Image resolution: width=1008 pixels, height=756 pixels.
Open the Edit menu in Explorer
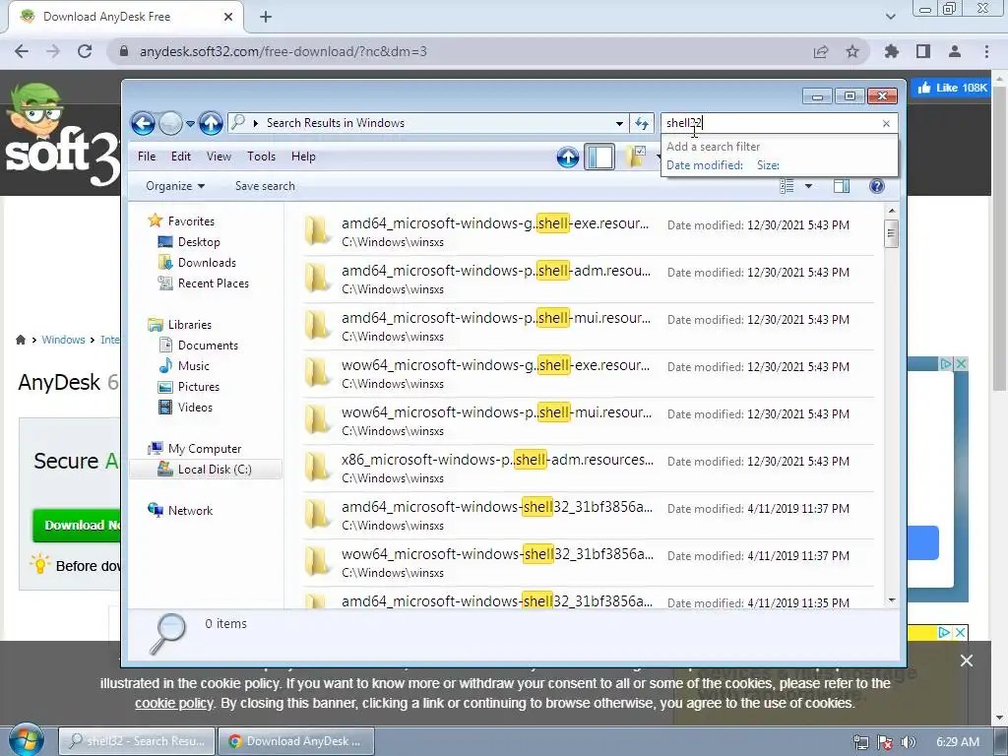pos(181,157)
